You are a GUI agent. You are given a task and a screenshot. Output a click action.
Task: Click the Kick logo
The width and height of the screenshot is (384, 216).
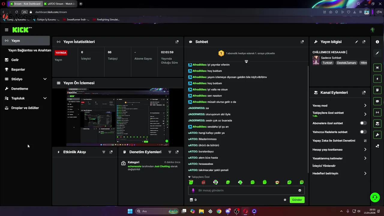click(x=22, y=30)
